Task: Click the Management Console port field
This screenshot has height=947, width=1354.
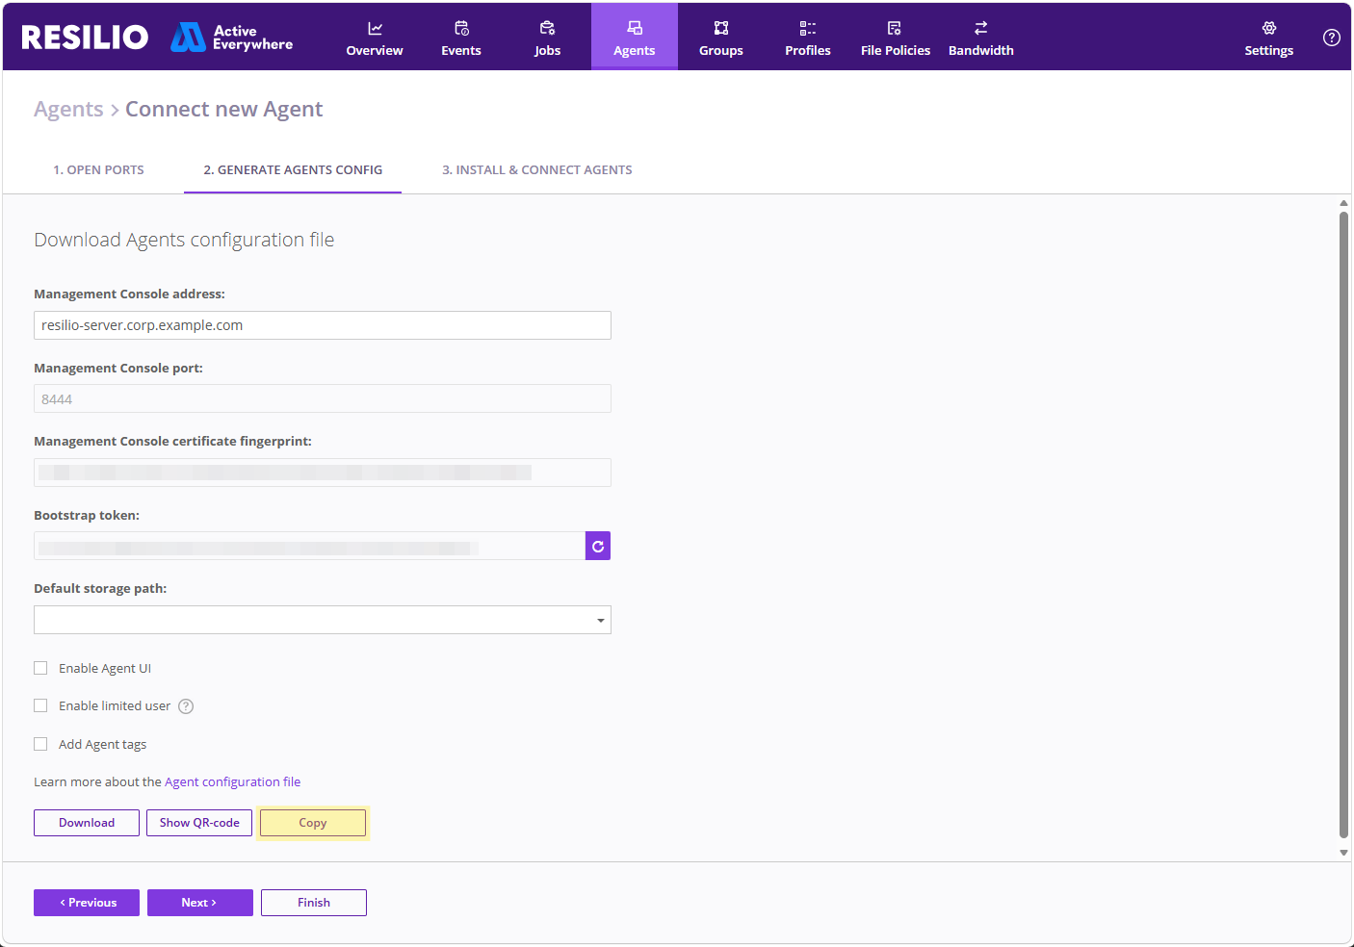Action: 323,398
